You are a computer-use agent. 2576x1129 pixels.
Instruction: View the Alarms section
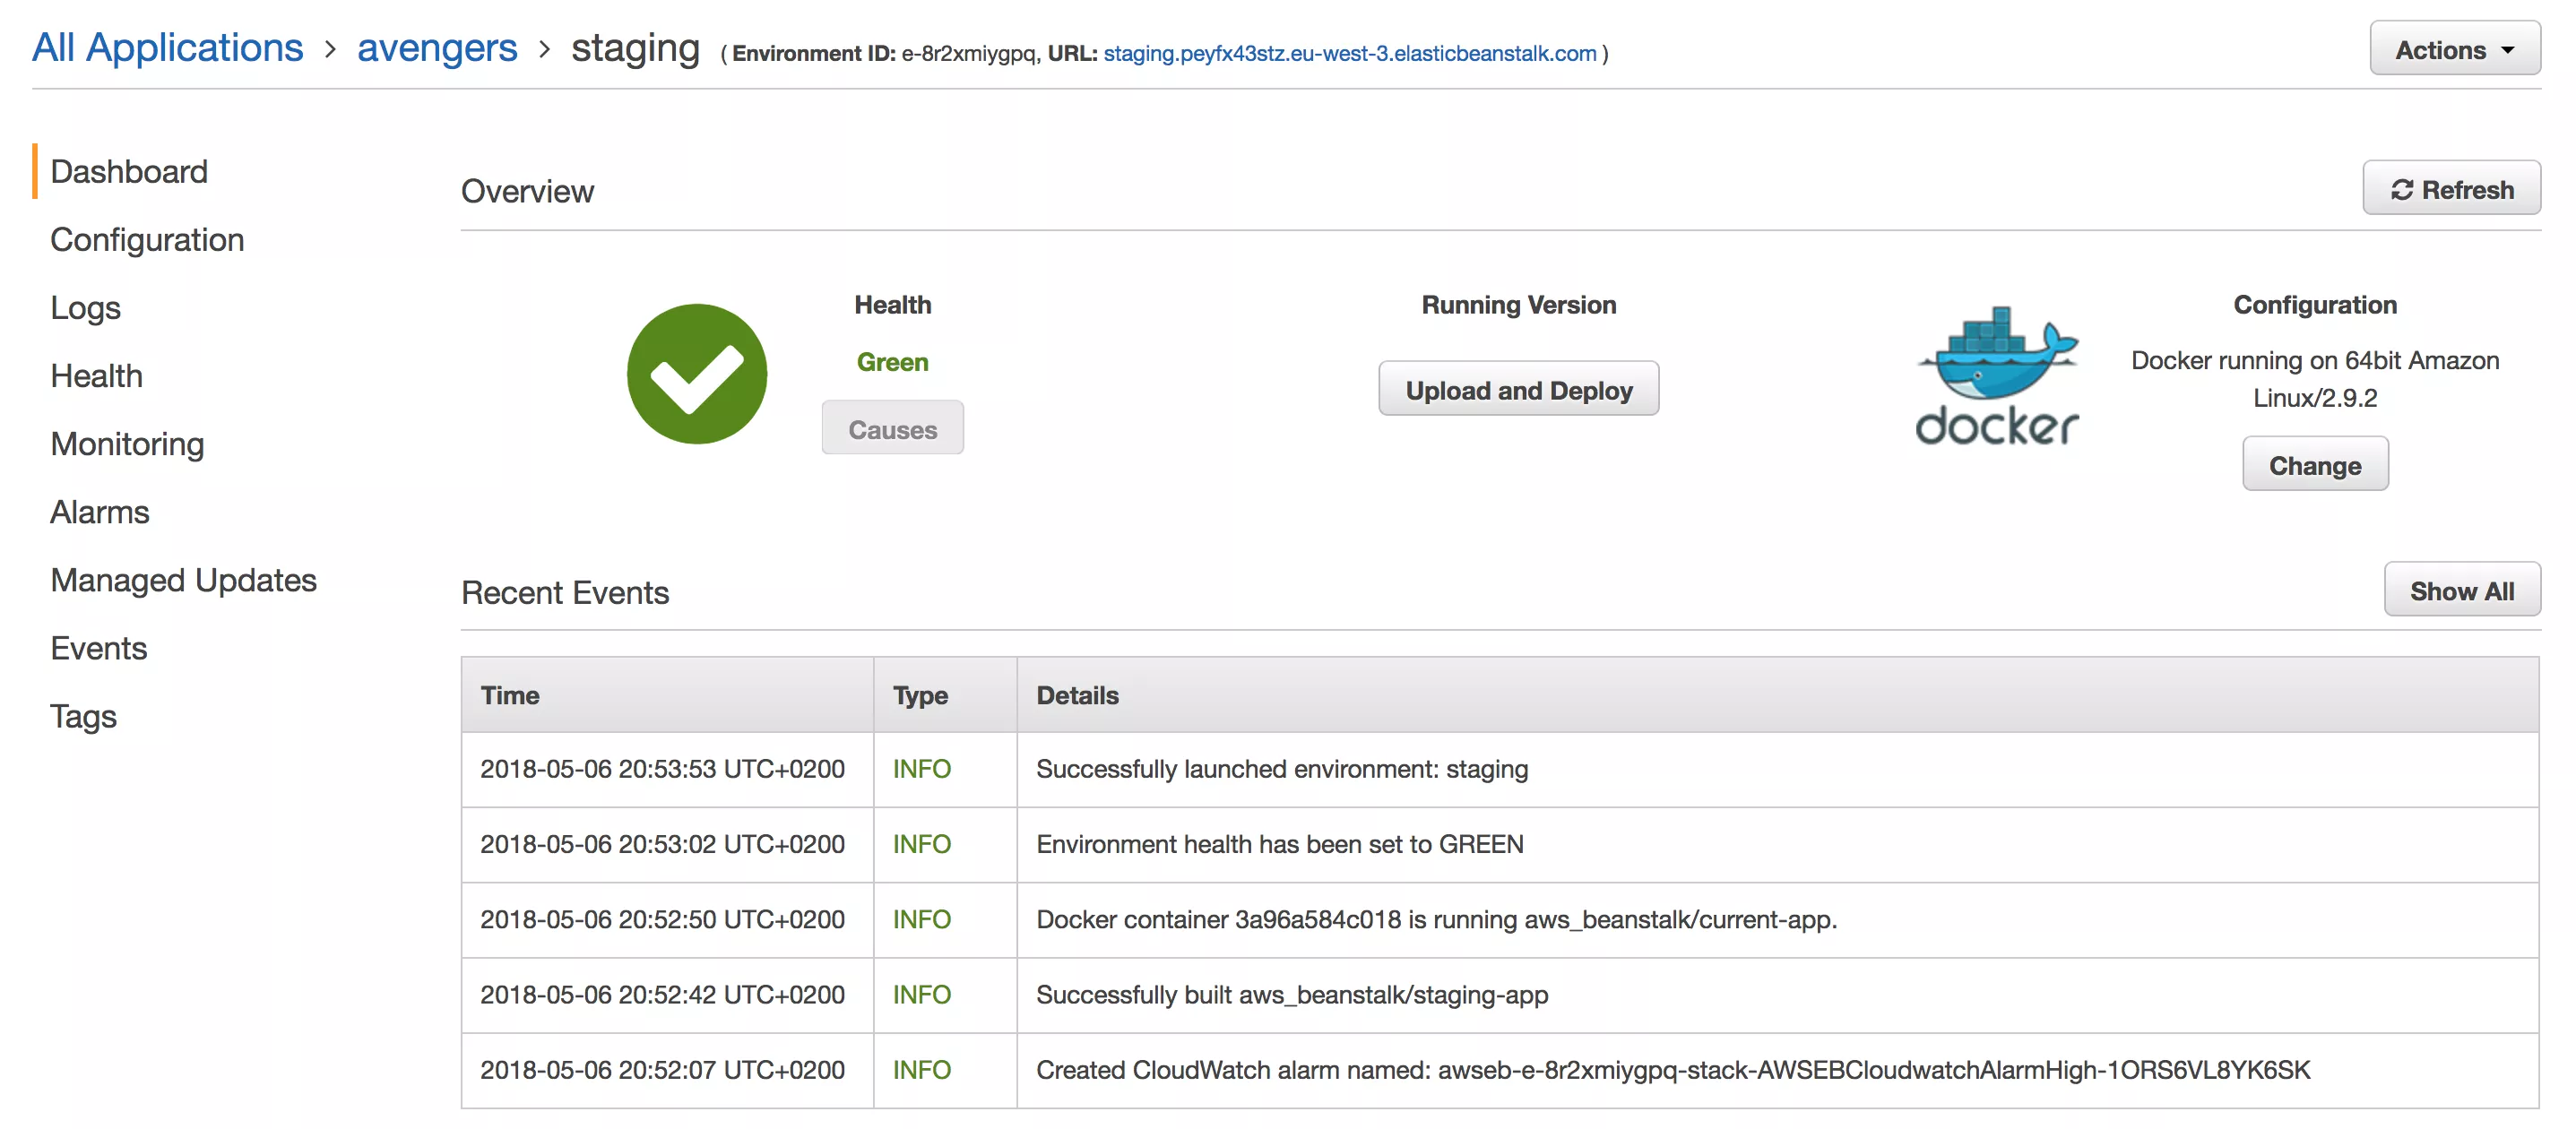(x=99, y=511)
